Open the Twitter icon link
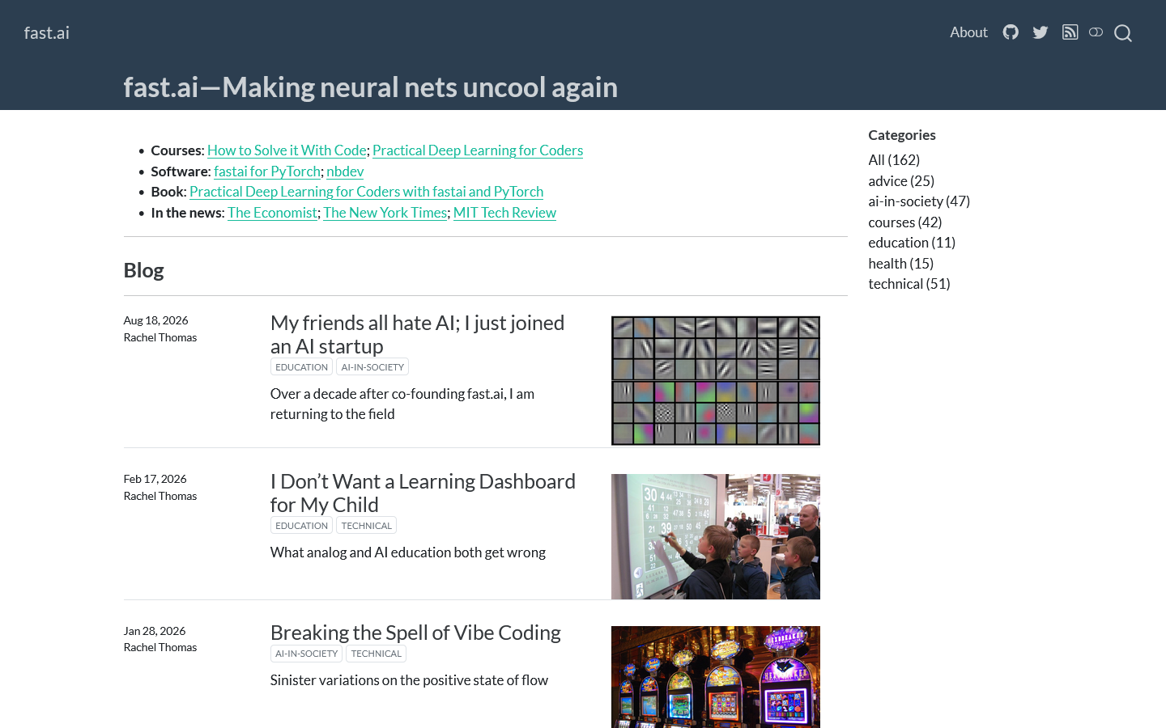Screen dimensions: 1166x728 (x=1040, y=32)
